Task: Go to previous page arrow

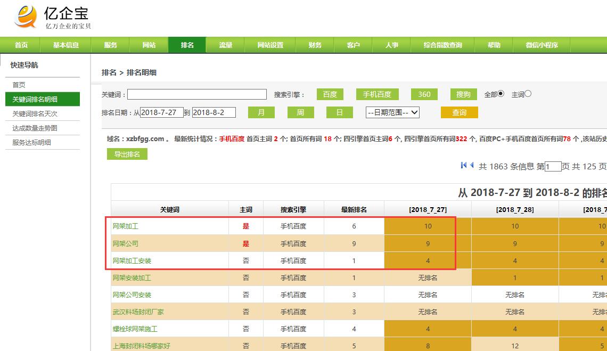Action: tap(472, 166)
